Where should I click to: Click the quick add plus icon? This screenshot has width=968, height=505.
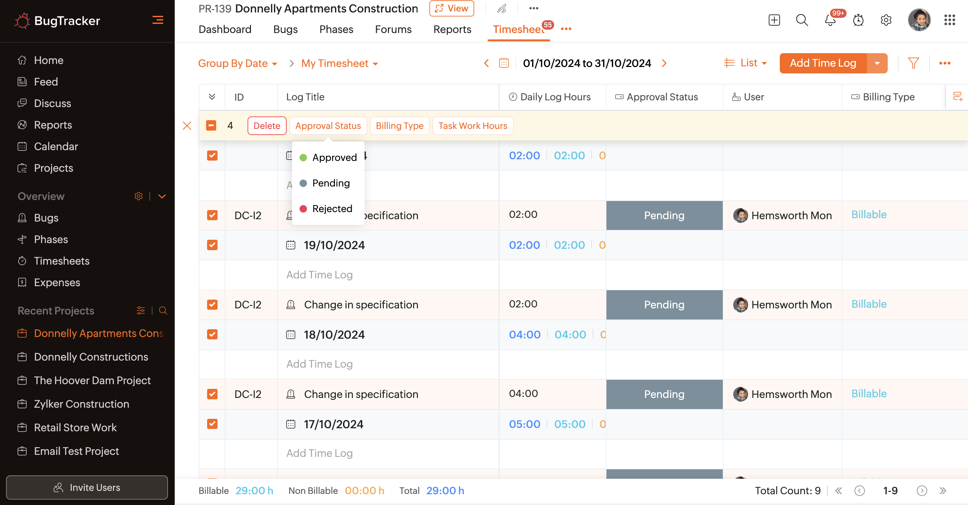[774, 20]
